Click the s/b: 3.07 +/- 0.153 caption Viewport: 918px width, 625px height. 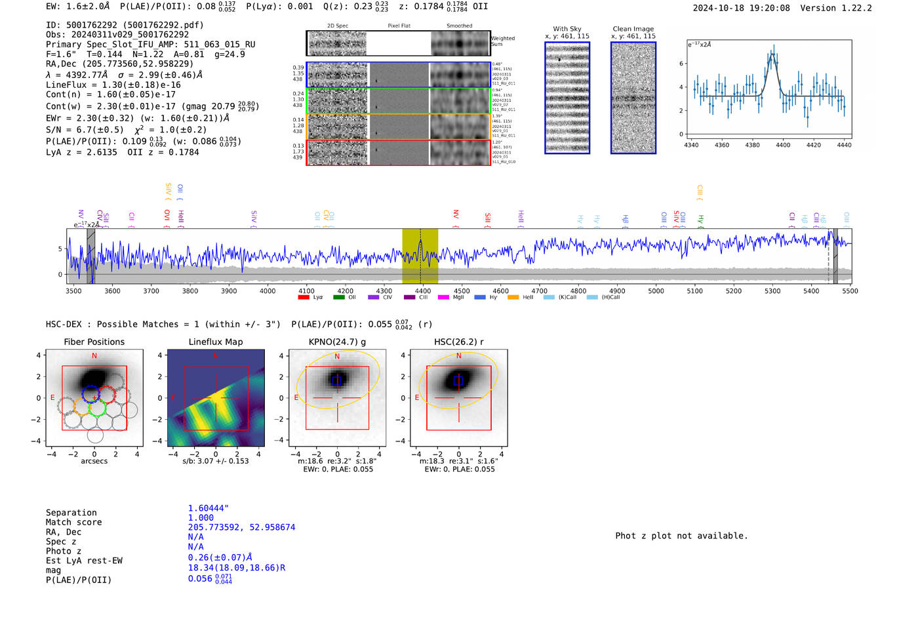click(x=216, y=461)
